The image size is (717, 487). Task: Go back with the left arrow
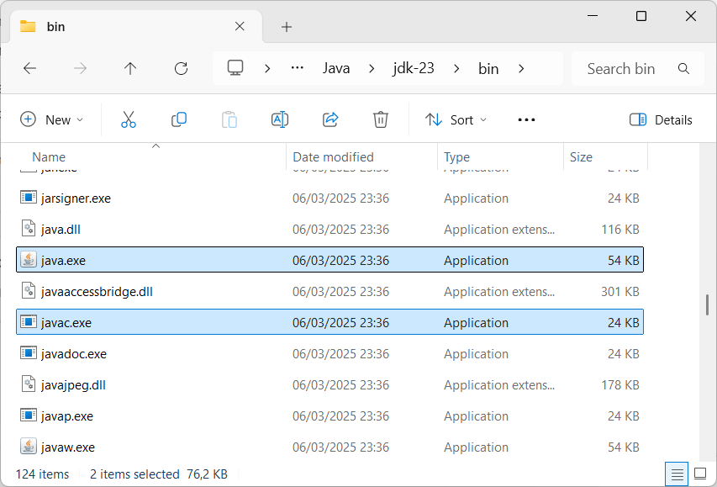tap(29, 69)
